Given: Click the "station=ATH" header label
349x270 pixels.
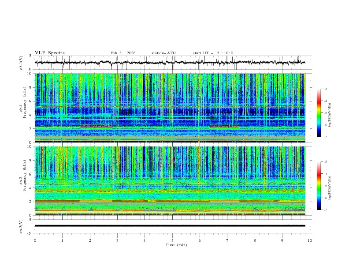Looking at the screenshot, I should point(163,53).
